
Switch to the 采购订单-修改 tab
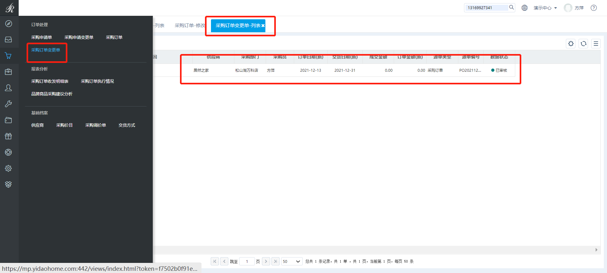point(190,25)
